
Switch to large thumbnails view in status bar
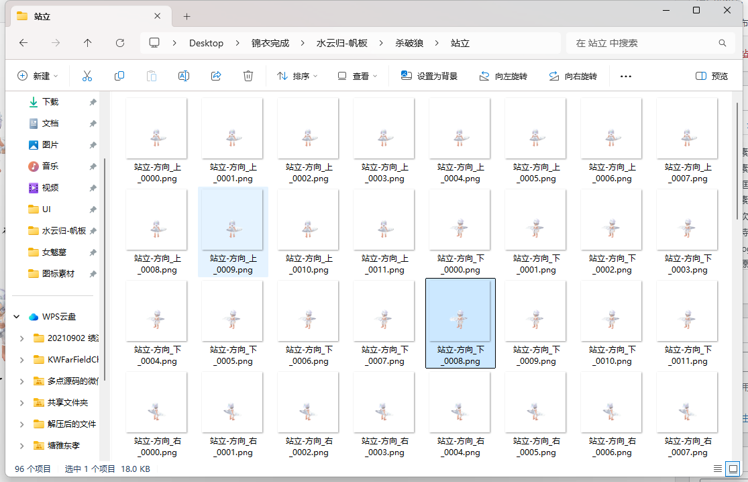point(734,469)
